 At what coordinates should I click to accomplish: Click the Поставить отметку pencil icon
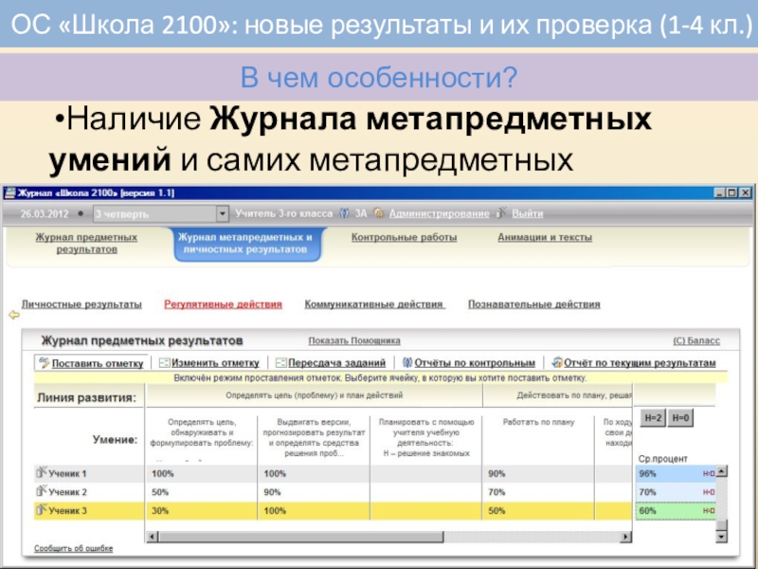(x=44, y=363)
